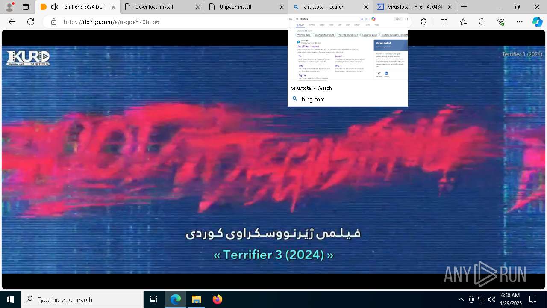
Task: Mute the Terrifier 3 tab audio icon
Action: coord(54,7)
